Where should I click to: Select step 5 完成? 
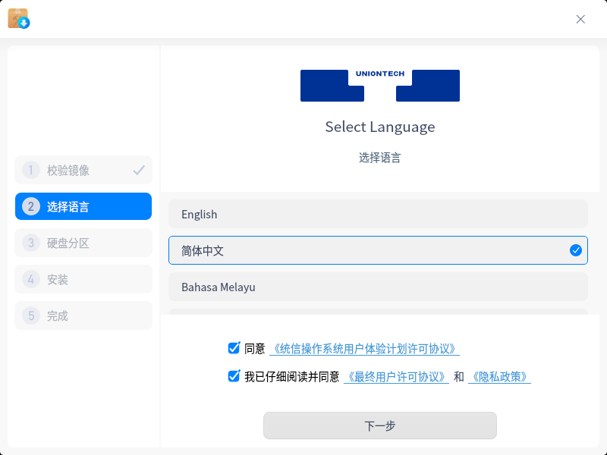pos(83,315)
